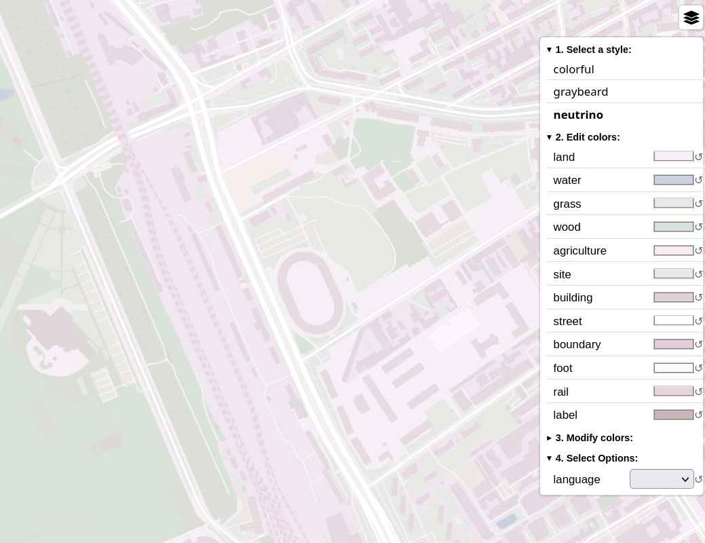
Task: Open the language dropdown
Action: 661,479
